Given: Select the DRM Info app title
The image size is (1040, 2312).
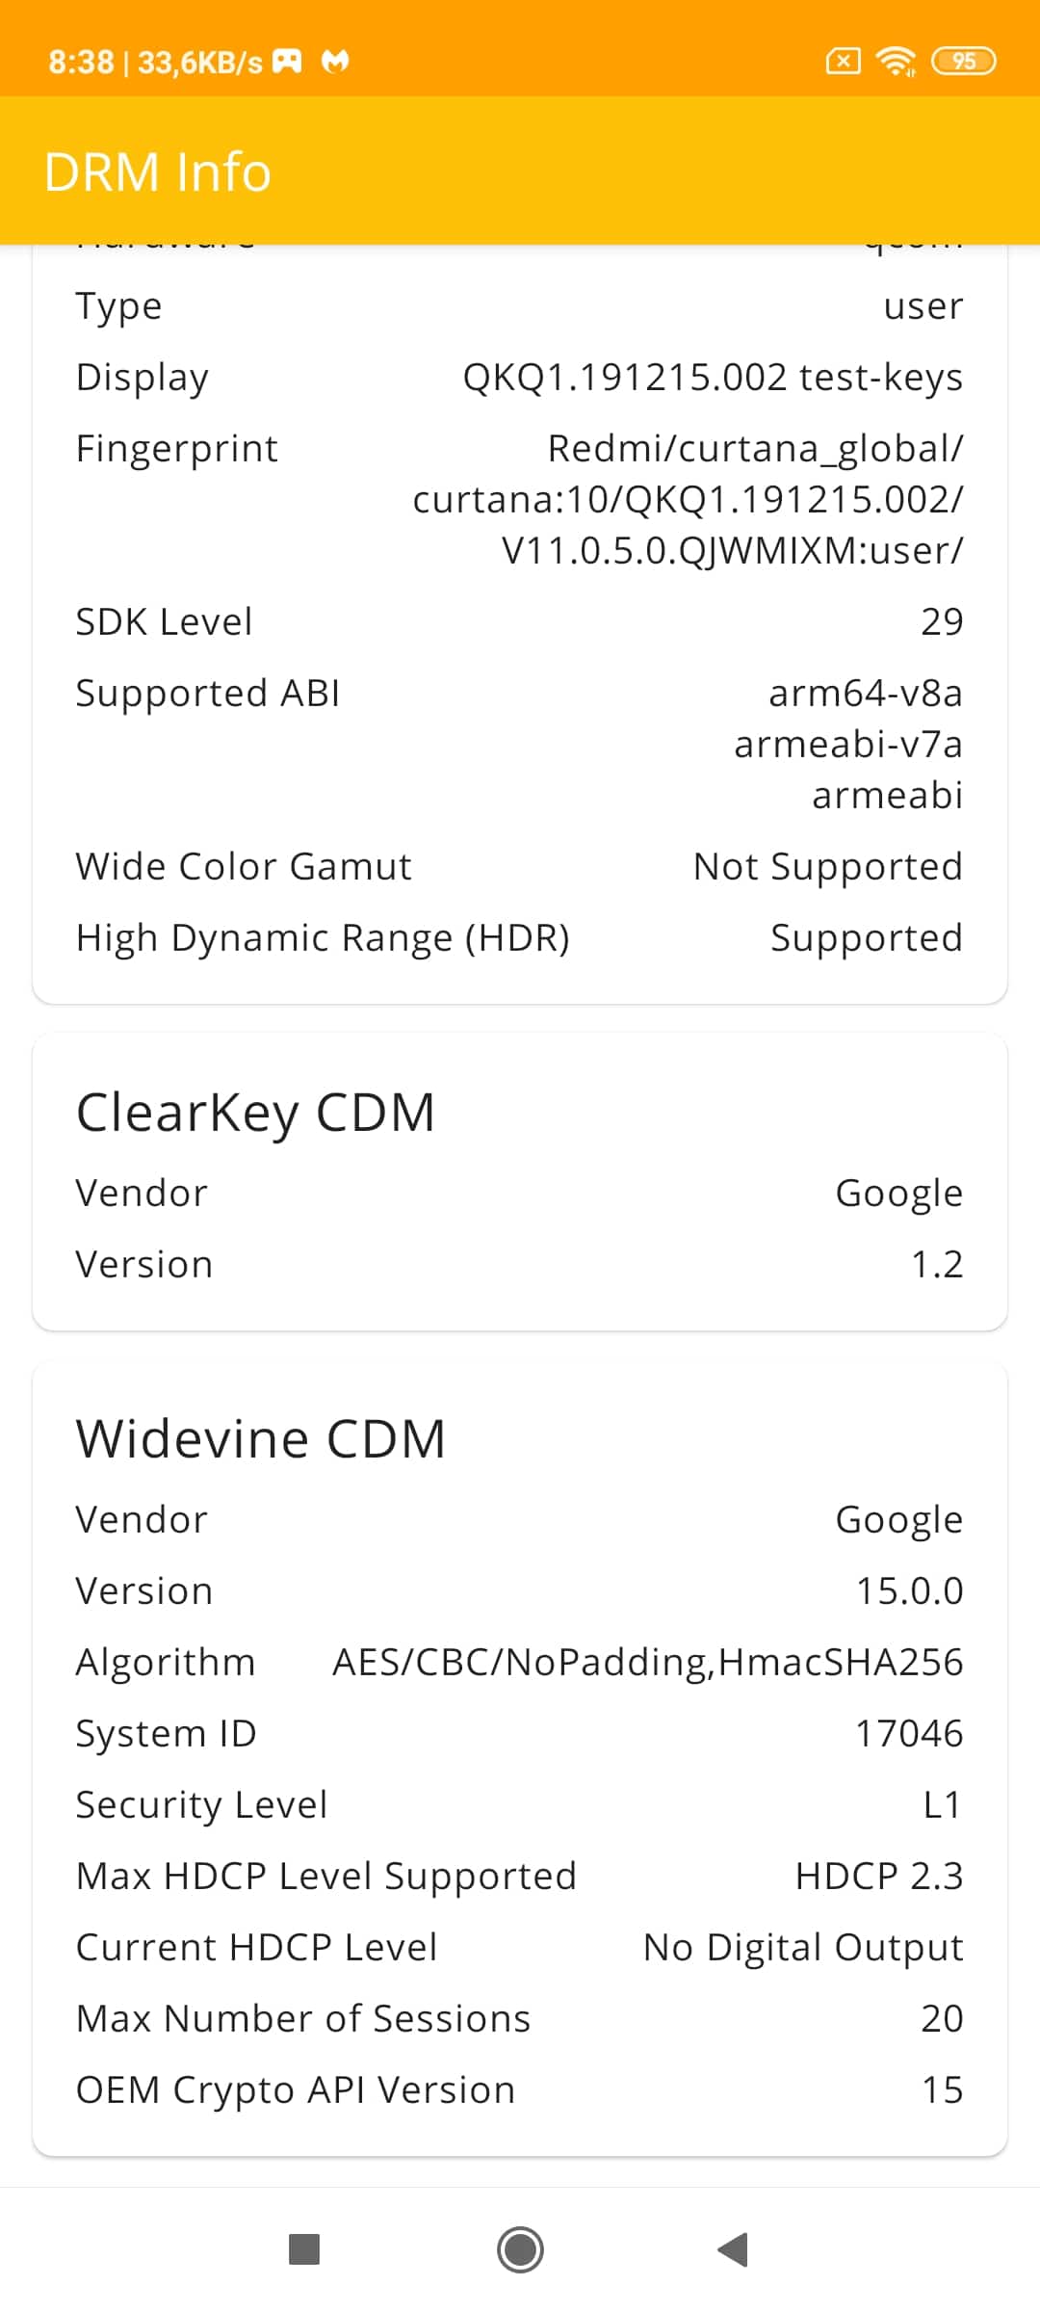Looking at the screenshot, I should [158, 171].
